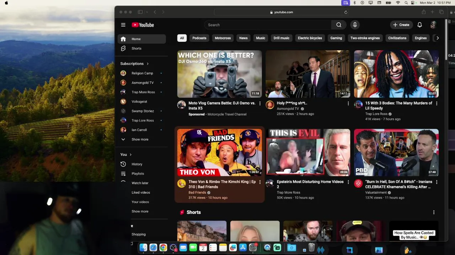
Task: Select the Music filter chip
Action: tap(261, 38)
